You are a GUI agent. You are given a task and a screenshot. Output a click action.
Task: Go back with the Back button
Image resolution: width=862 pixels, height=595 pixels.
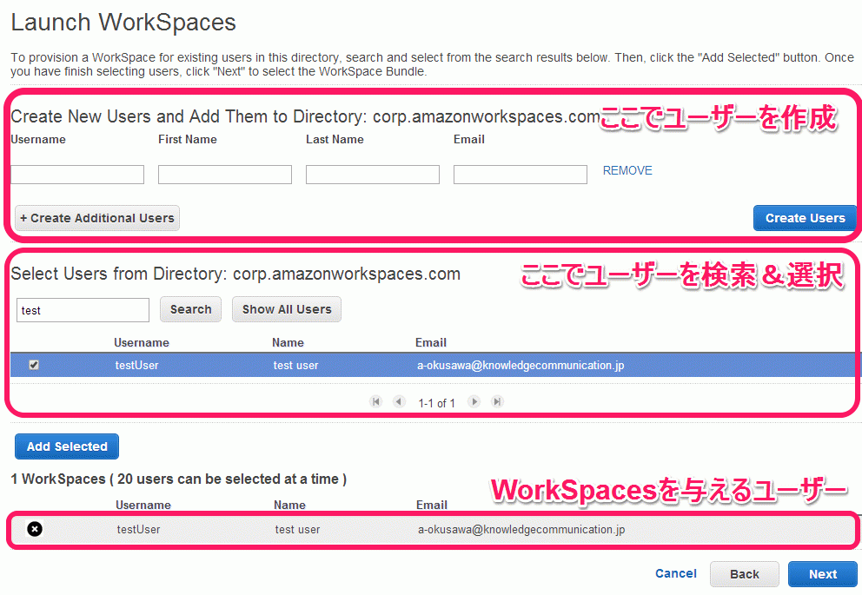745,574
